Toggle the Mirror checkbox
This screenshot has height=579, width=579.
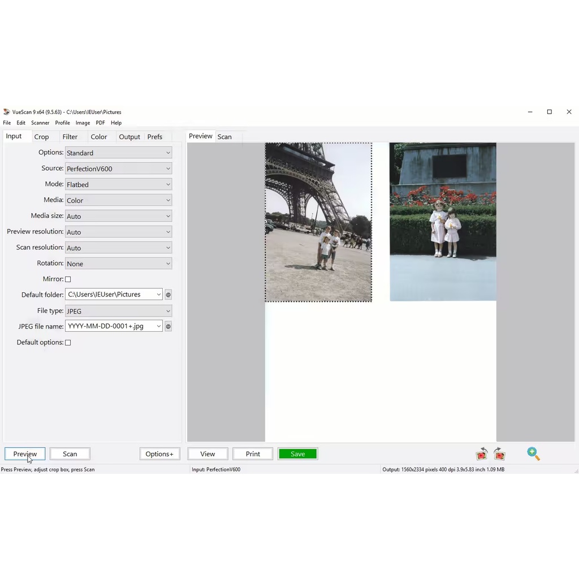68,279
